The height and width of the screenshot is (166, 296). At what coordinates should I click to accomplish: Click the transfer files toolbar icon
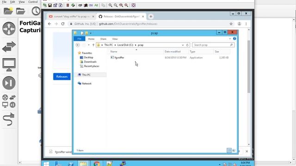pos(103,5)
